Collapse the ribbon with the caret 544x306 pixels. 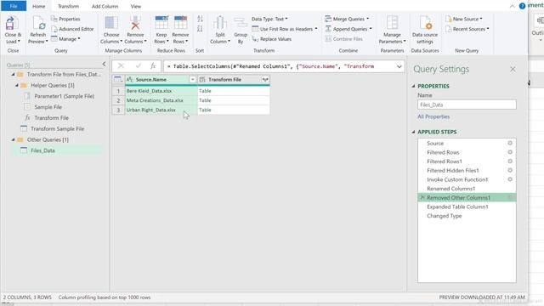[x=512, y=6]
